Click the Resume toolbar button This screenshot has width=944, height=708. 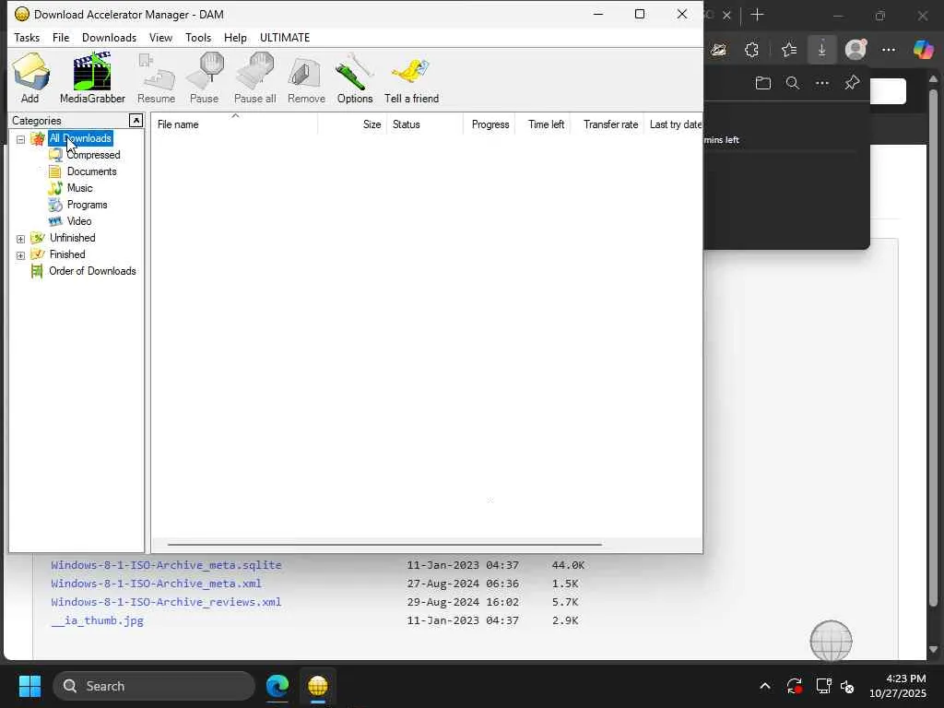156,78
